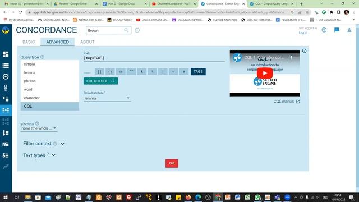Click the TAGS button
The height and width of the screenshot is (202, 359).
pos(198,72)
